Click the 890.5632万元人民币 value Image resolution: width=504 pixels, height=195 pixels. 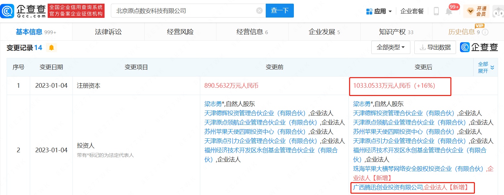coord(231,86)
